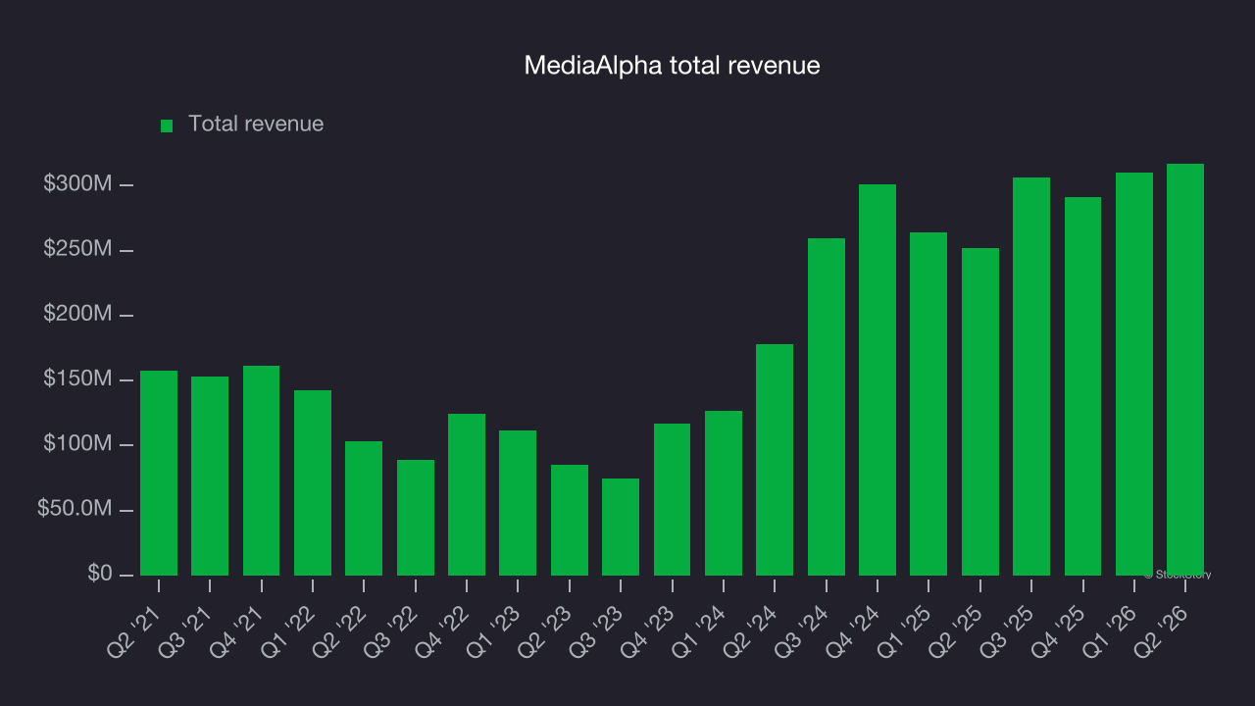Select the Q2 '23 revenue bar
Screen dimensions: 1255x706
click(570, 520)
